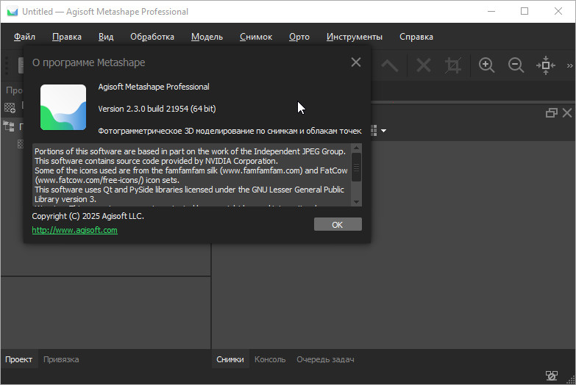This screenshot has width=576, height=385.
Task: Click the Zoom Out magnifier toolbar icon
Action: [516, 65]
